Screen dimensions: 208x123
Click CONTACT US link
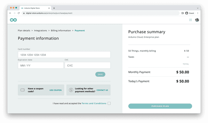coord(102,90)
